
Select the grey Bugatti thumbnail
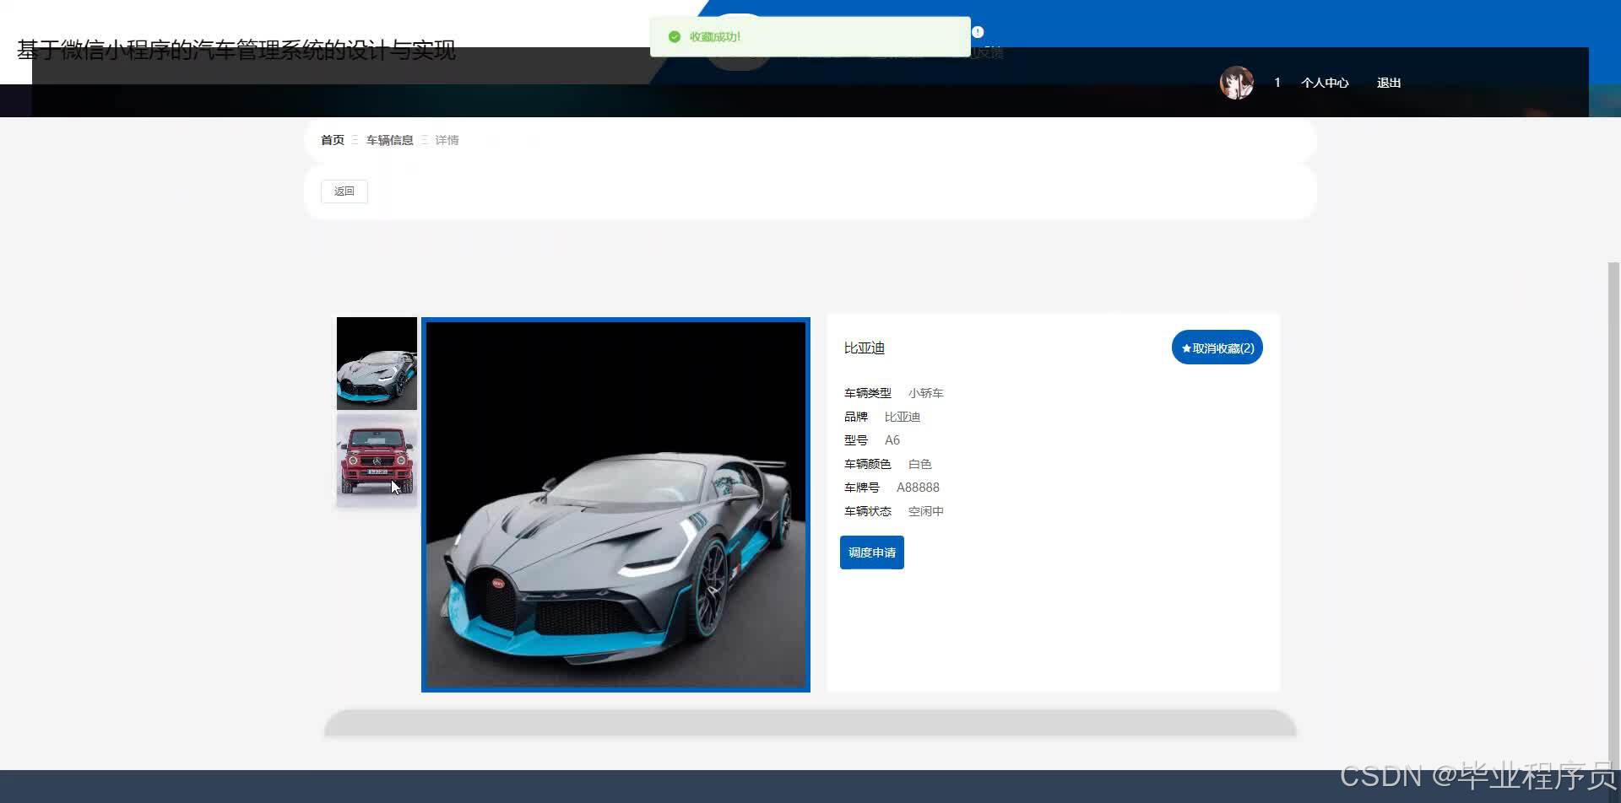(x=377, y=364)
